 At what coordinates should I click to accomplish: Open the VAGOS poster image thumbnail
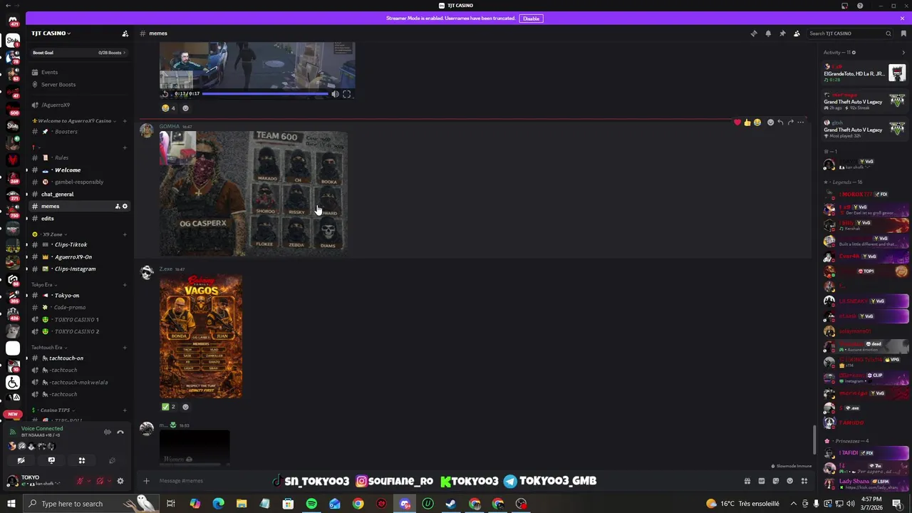point(201,336)
